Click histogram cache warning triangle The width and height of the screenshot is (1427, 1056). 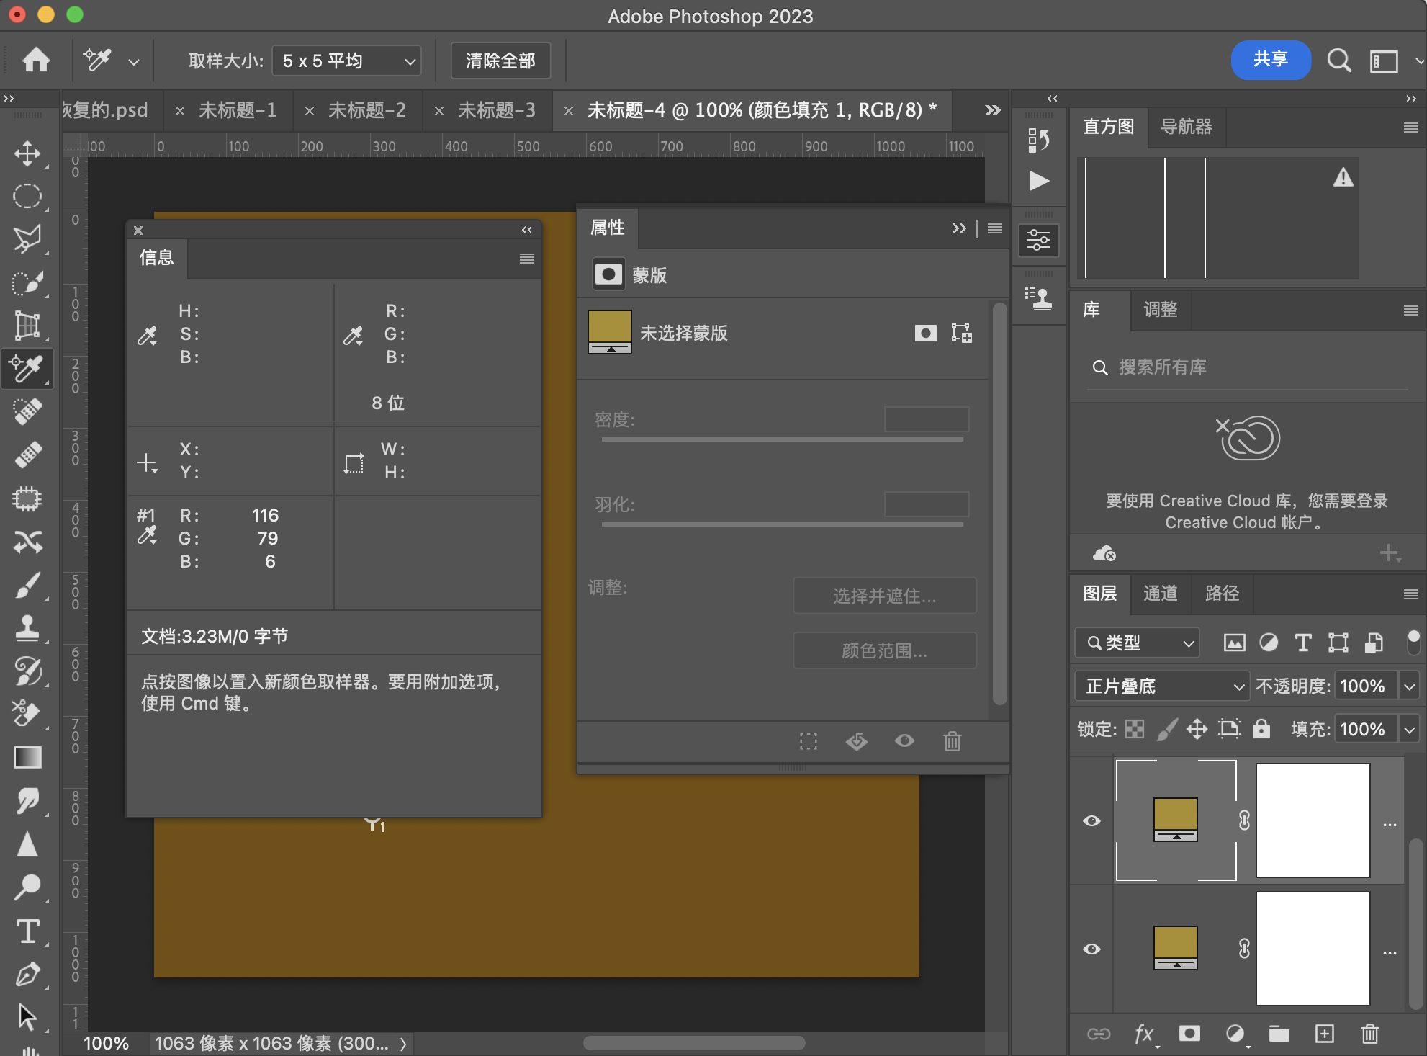pos(1343,177)
